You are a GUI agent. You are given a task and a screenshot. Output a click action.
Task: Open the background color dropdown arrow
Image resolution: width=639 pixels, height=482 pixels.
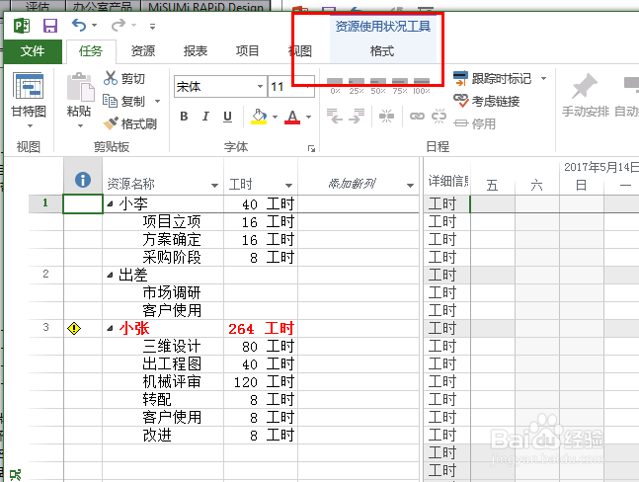[276, 118]
